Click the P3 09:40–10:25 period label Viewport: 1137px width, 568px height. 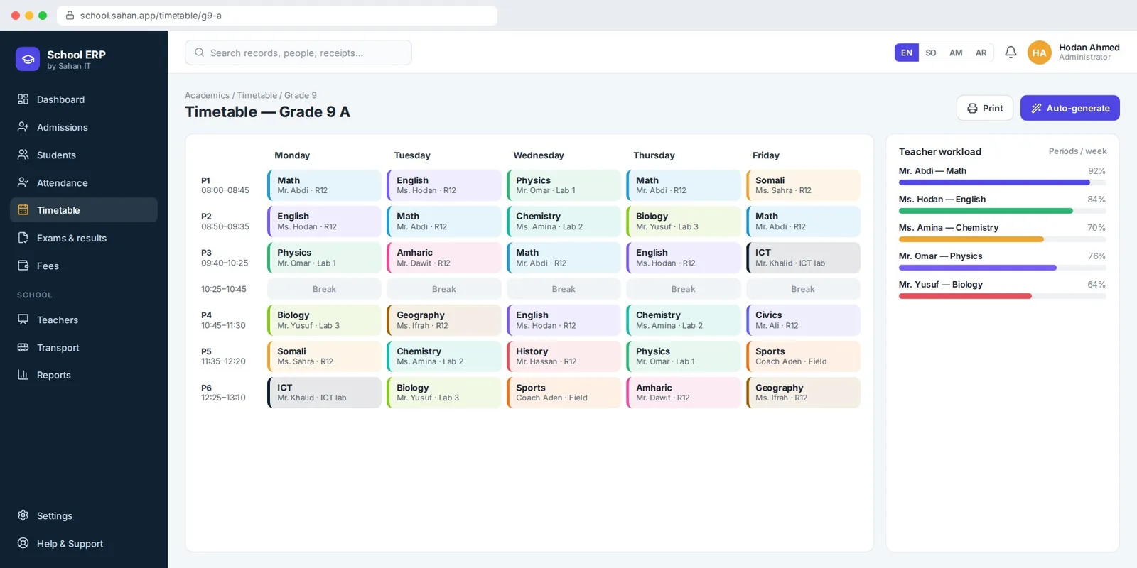point(225,258)
